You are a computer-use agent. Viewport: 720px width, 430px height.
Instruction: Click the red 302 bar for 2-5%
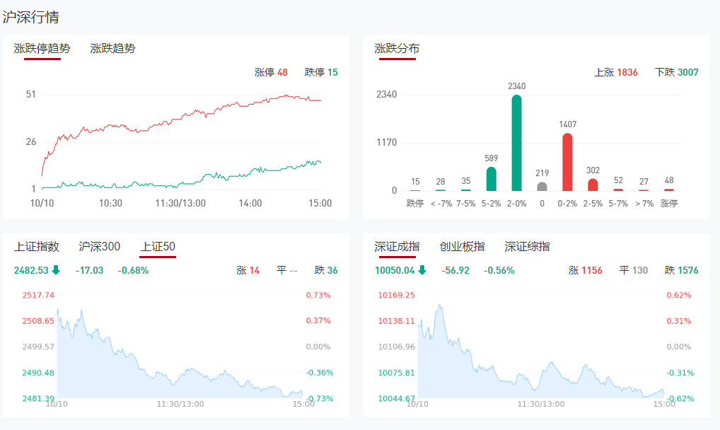593,185
